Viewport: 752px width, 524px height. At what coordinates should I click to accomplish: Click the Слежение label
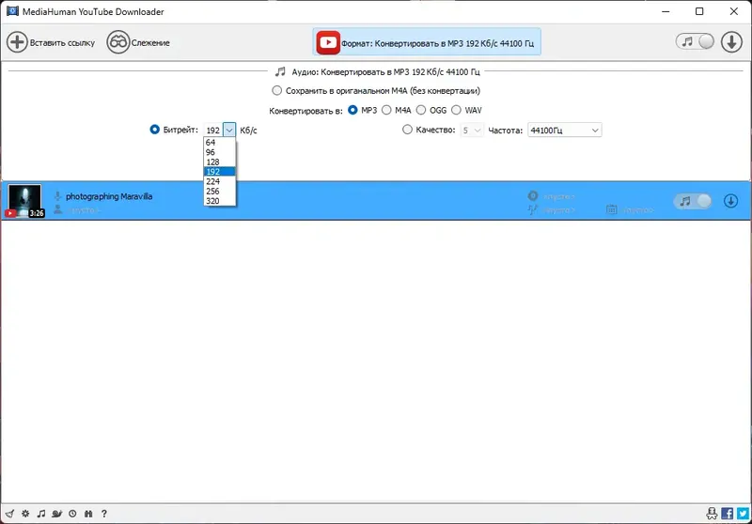(150, 42)
